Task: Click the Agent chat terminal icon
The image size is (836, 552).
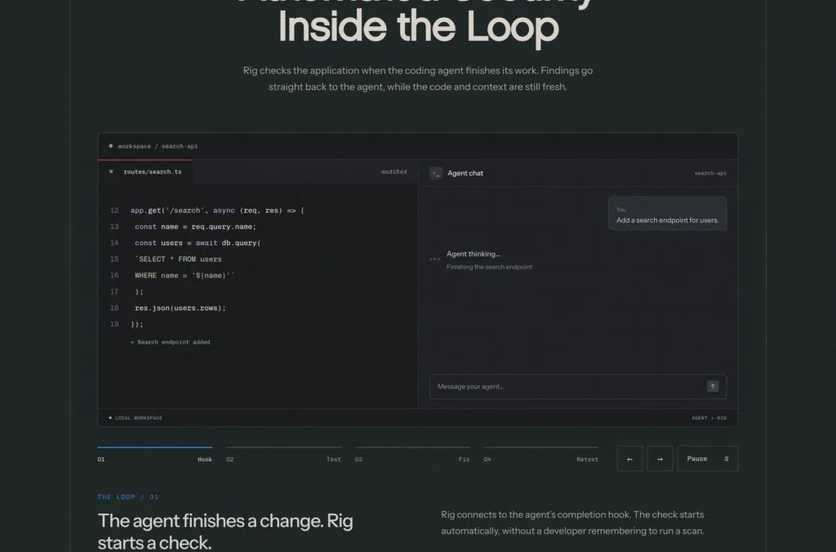Action: (x=436, y=173)
